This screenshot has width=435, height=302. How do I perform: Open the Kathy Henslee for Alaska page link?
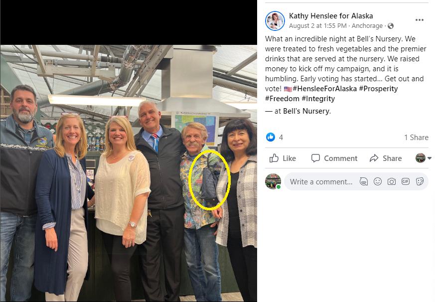coord(331,16)
